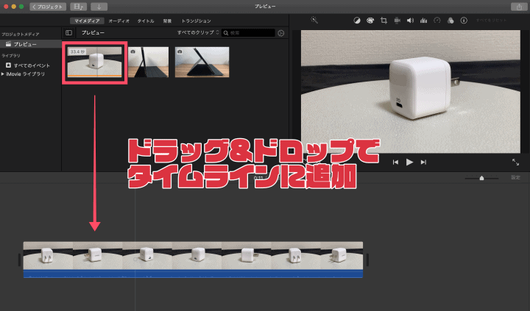Show the clip information icon
Image resolution: width=530 pixels, height=311 pixels.
(462, 21)
